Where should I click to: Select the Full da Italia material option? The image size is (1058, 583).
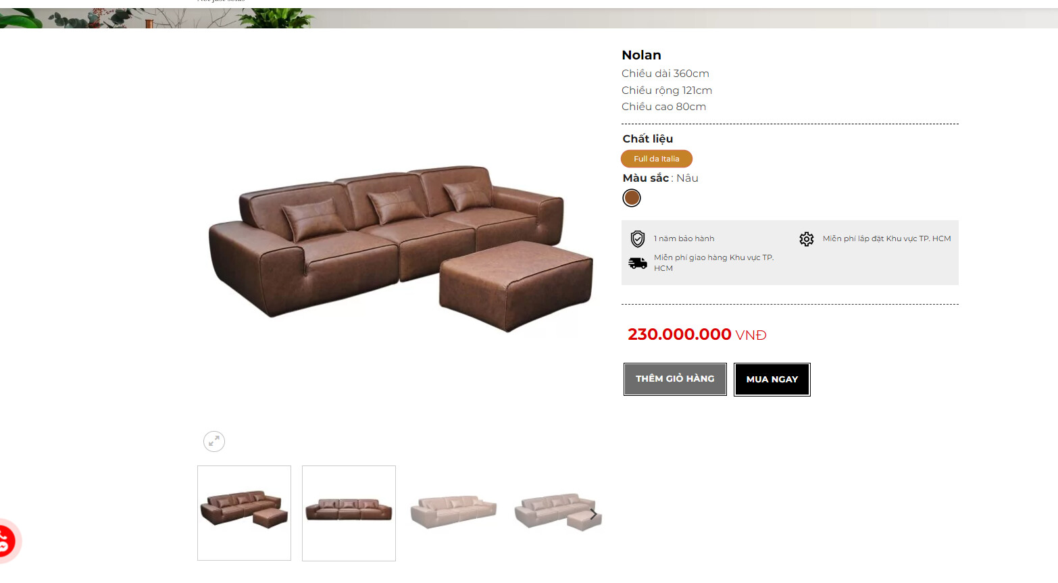[x=657, y=159]
